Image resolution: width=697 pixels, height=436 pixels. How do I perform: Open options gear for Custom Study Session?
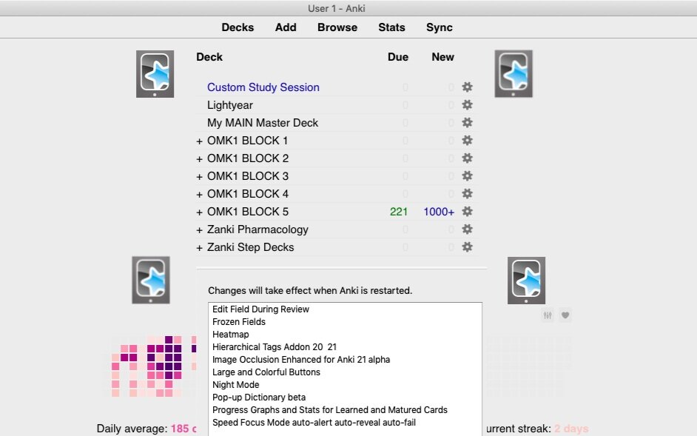[467, 87]
